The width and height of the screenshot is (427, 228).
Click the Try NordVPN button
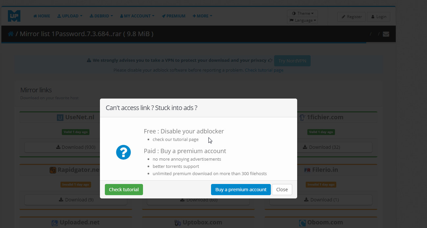(x=292, y=61)
